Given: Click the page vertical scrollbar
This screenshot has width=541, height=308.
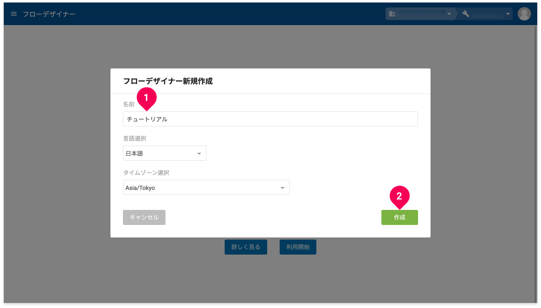Looking at the screenshot, I should (x=536, y=164).
